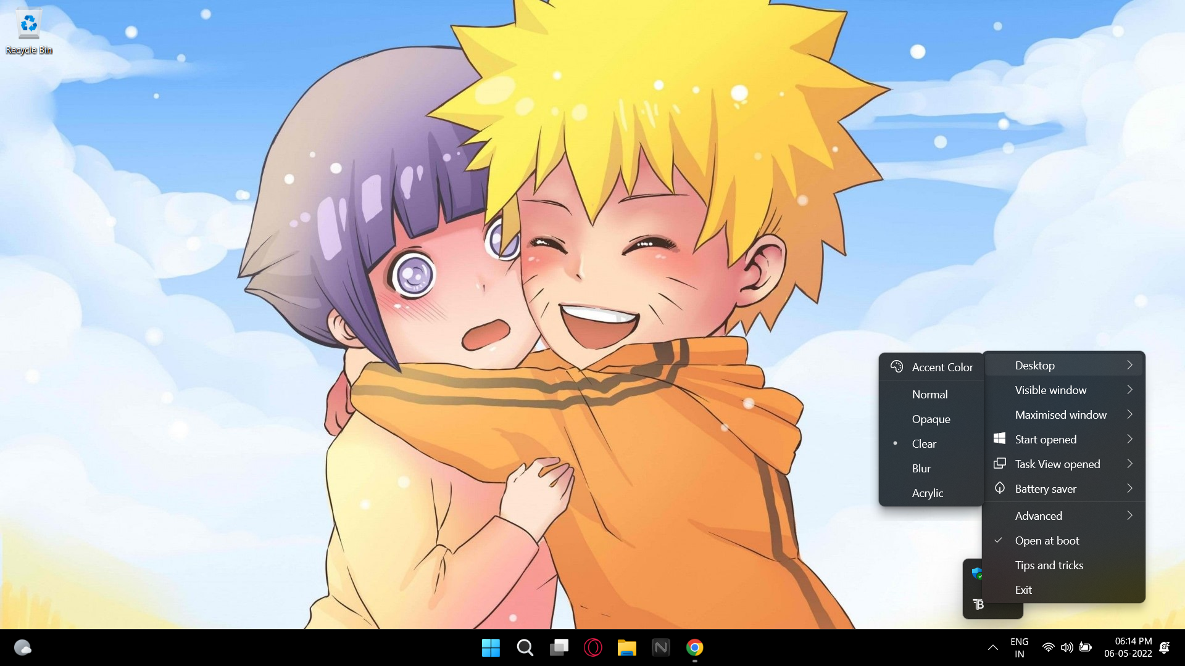Expand the Advanced submenu arrow
Viewport: 1185px width, 666px height.
(1129, 516)
